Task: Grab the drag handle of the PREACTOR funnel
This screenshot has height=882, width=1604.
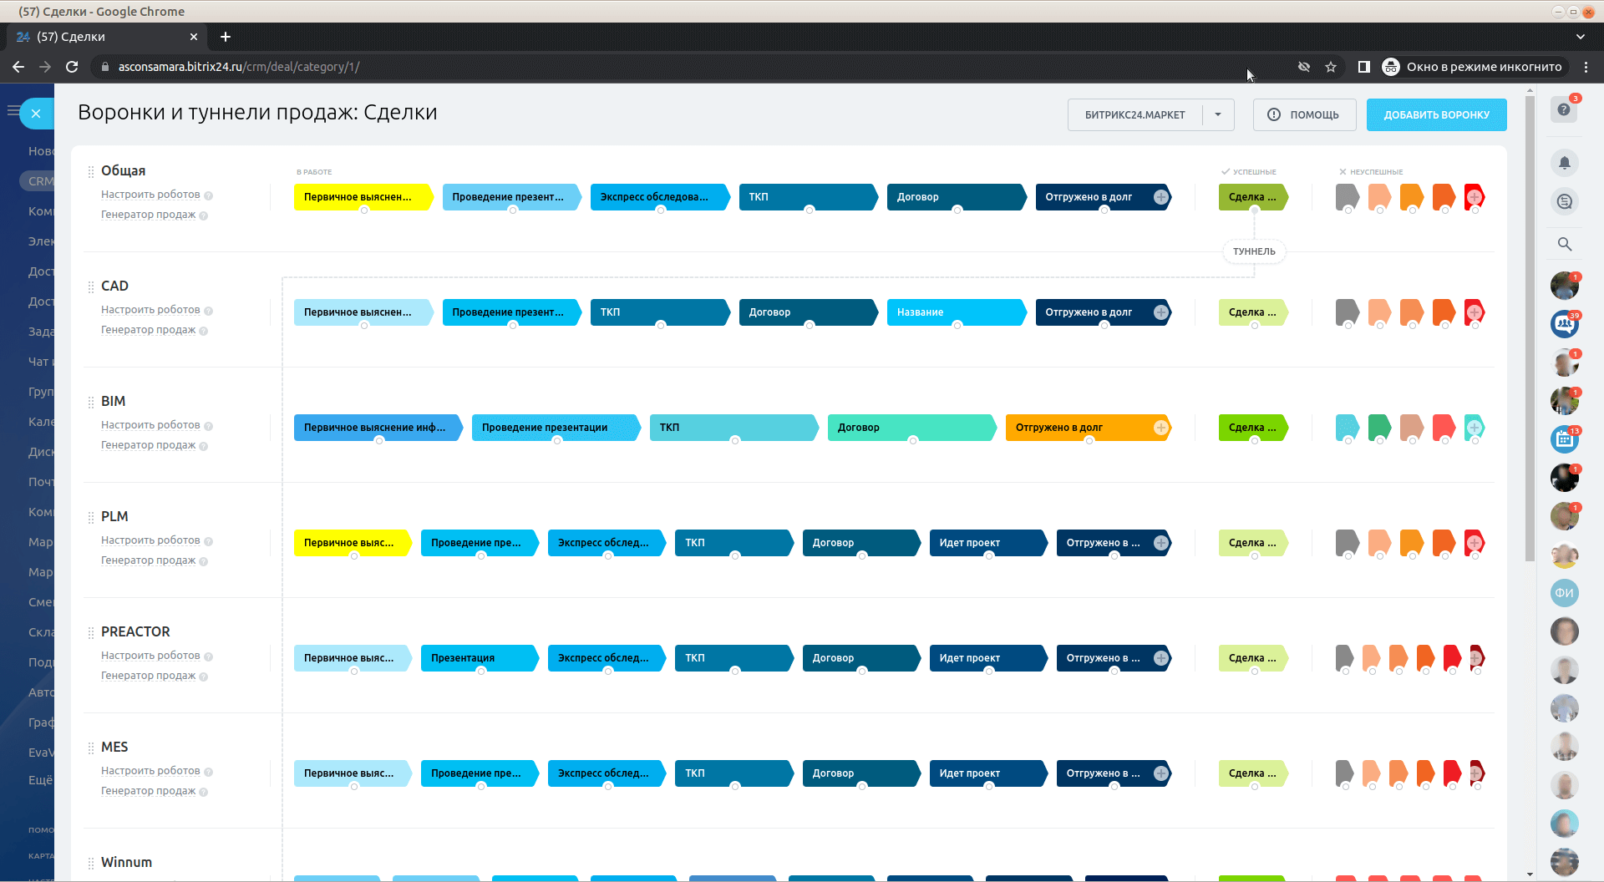Action: point(91,632)
